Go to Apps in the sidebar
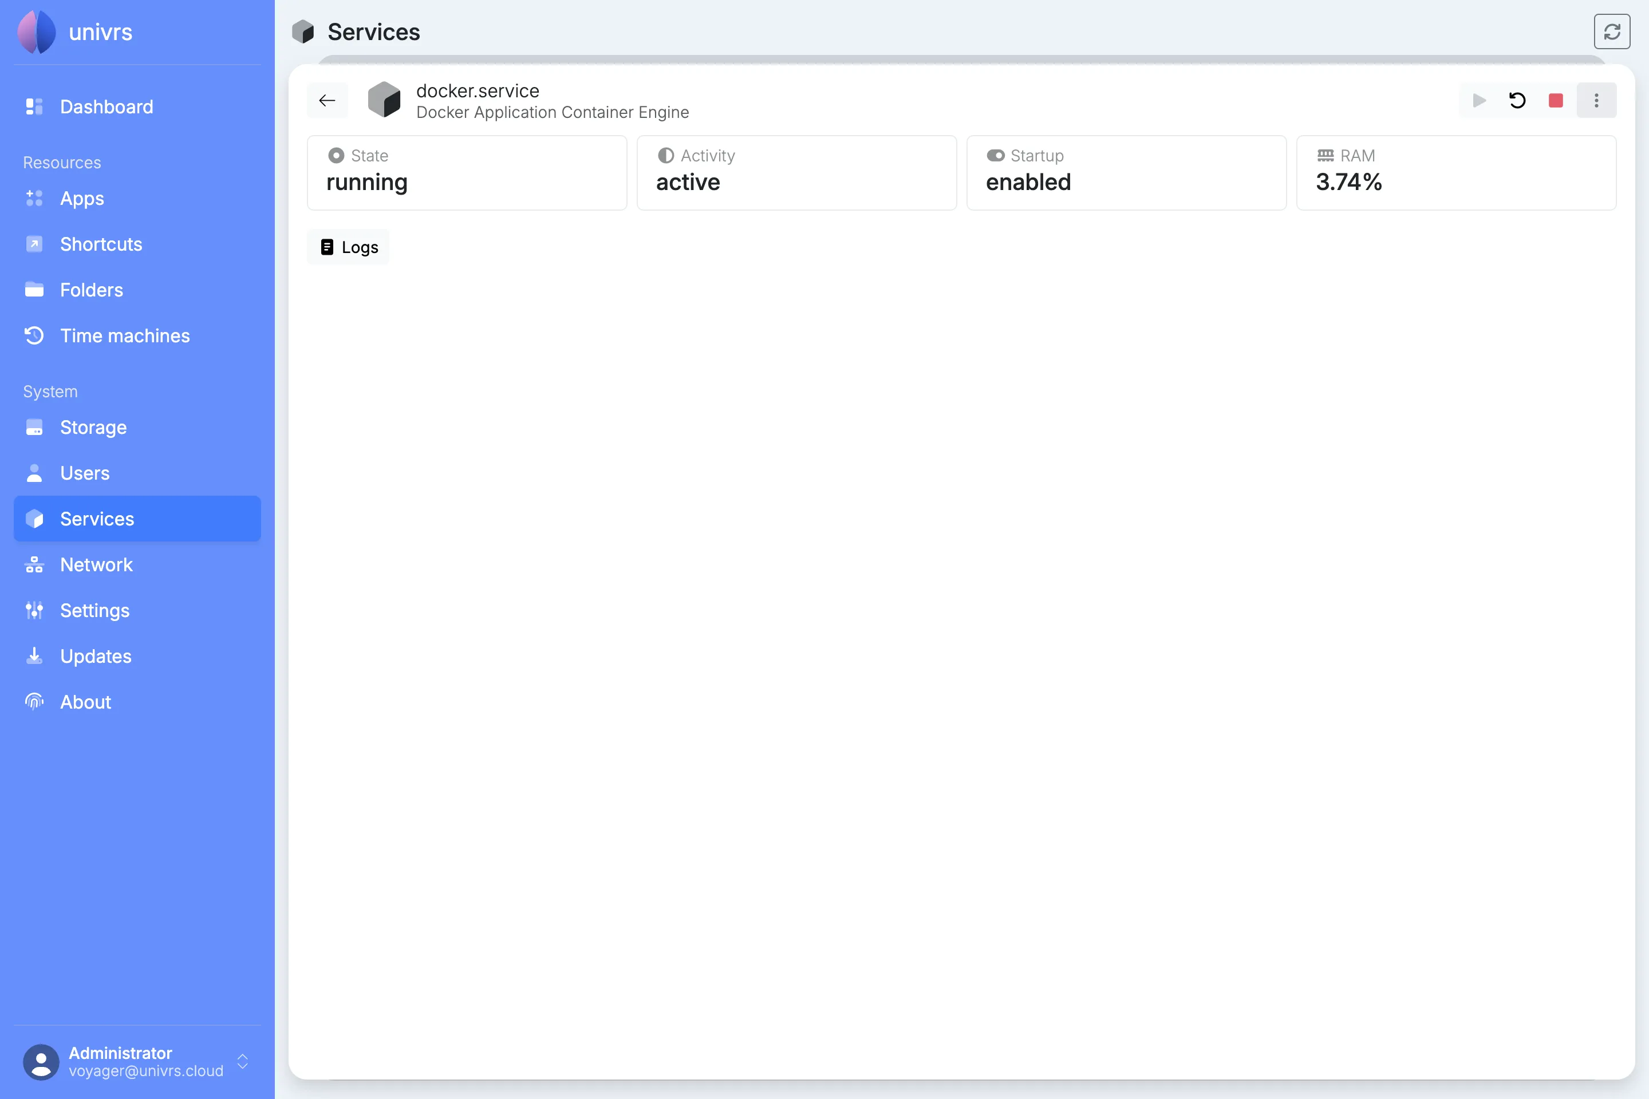Viewport: 1649px width, 1099px height. (137, 199)
